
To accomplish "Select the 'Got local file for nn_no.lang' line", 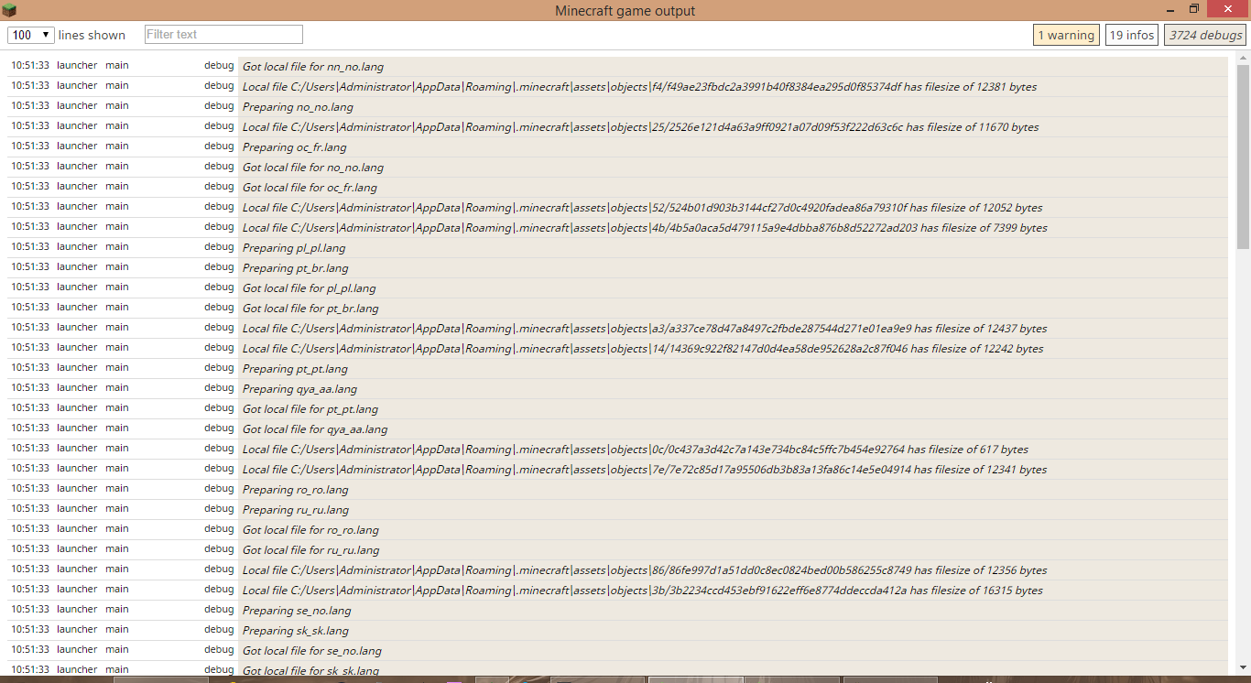I will [313, 67].
